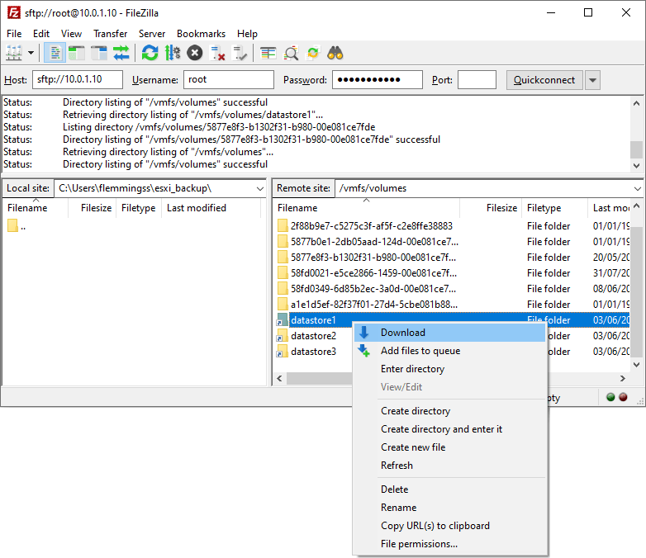Sort local list by Last modified
This screenshot has height=558, width=646.
pos(196,208)
